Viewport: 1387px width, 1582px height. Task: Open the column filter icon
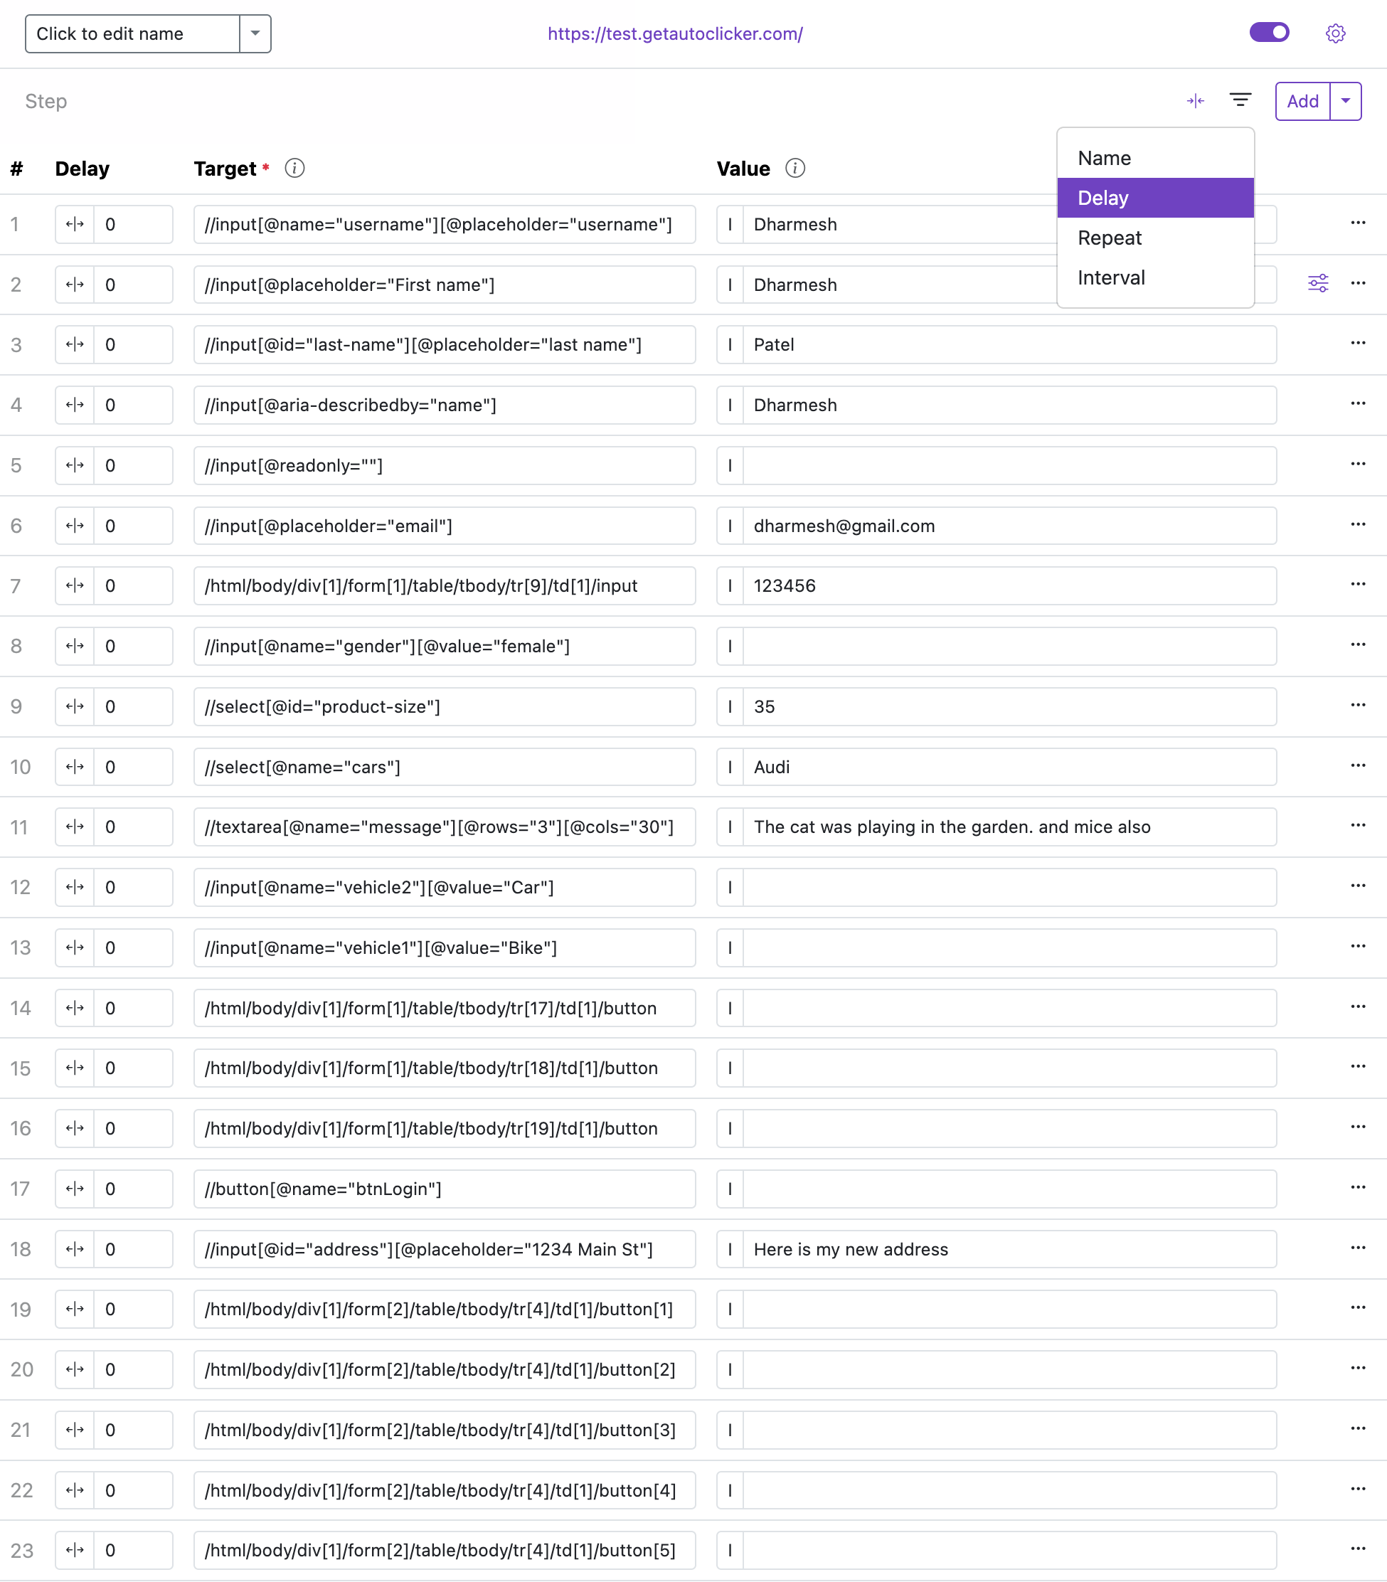coord(1240,100)
